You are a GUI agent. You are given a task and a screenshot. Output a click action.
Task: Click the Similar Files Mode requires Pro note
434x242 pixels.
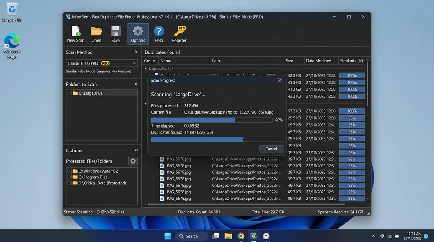99,71
